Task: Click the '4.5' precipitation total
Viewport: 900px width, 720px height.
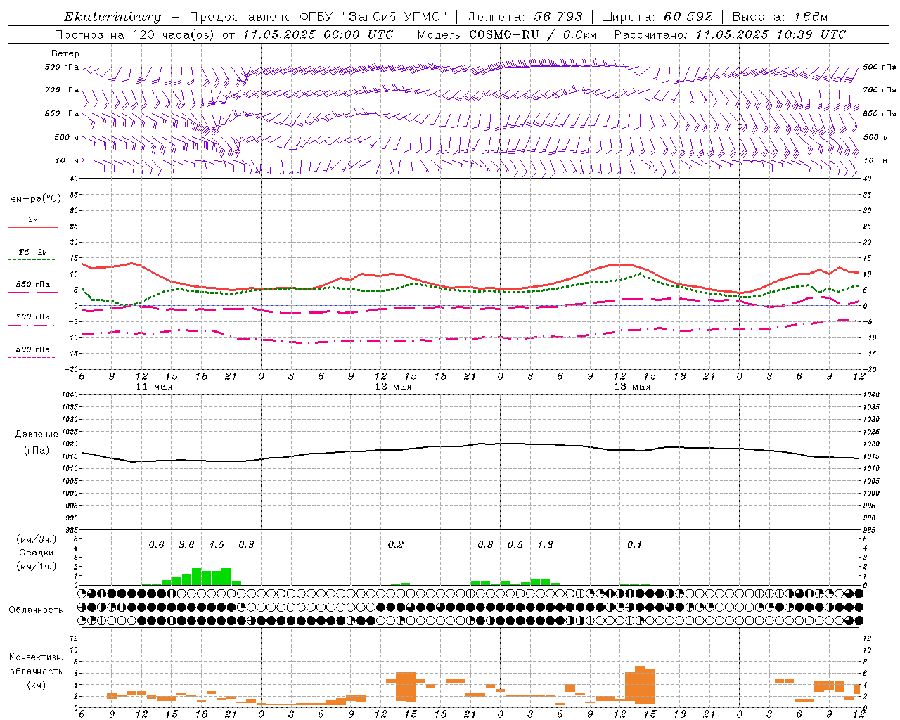Action: pyautogui.click(x=217, y=544)
